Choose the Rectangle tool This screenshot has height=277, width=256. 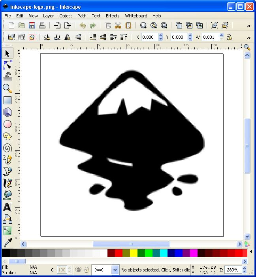(8, 100)
